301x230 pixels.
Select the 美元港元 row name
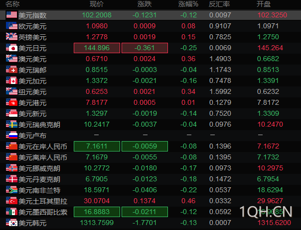[32, 103]
